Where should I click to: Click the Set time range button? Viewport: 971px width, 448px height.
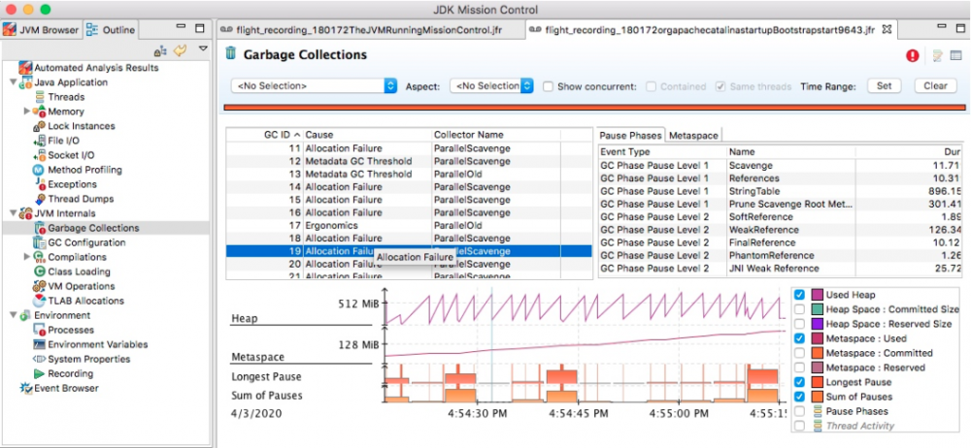pyautogui.click(x=884, y=86)
